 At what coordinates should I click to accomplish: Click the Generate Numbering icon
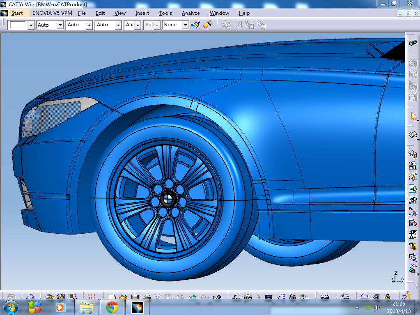point(413,235)
